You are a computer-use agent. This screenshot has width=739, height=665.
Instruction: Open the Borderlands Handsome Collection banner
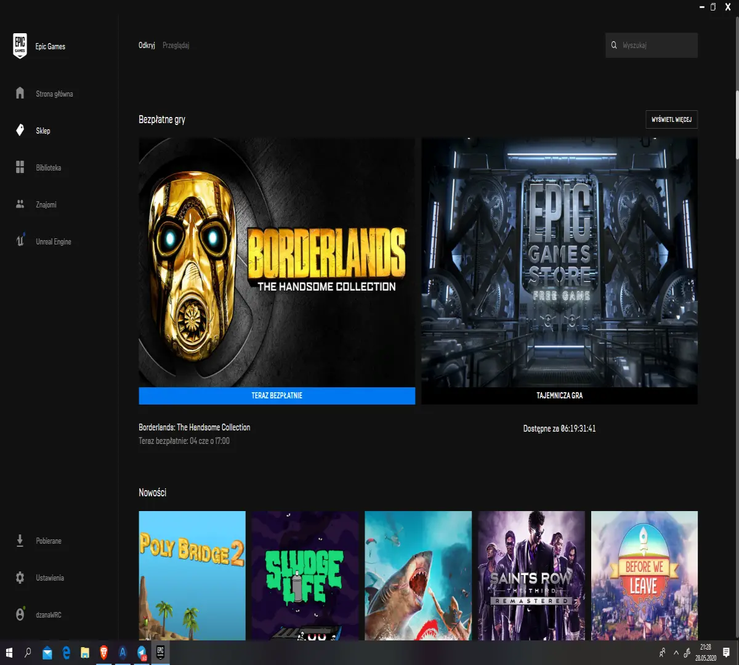[277, 262]
